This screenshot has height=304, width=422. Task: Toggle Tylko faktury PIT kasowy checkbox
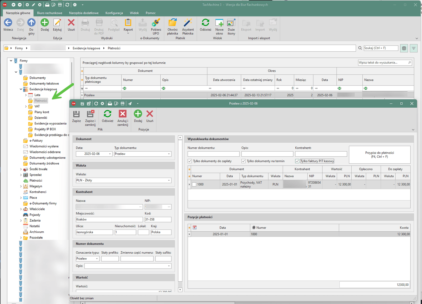click(297, 161)
